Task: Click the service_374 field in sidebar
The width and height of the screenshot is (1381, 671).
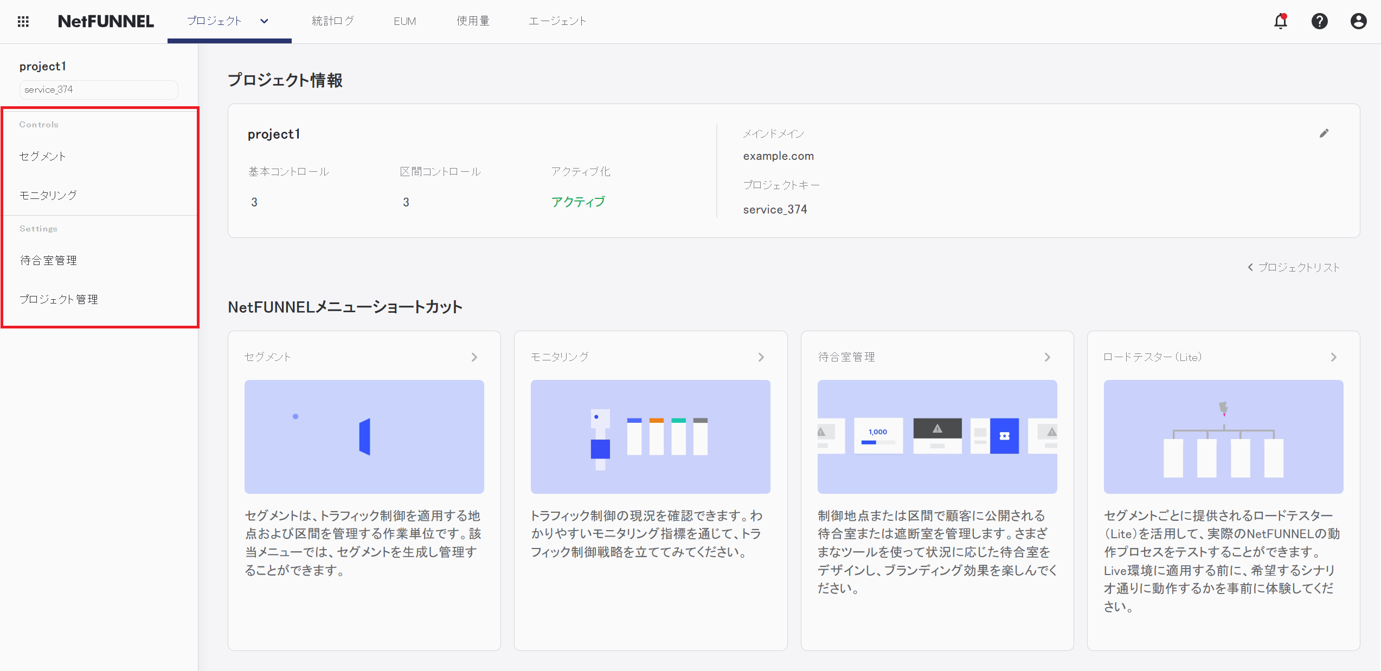Action: click(99, 90)
